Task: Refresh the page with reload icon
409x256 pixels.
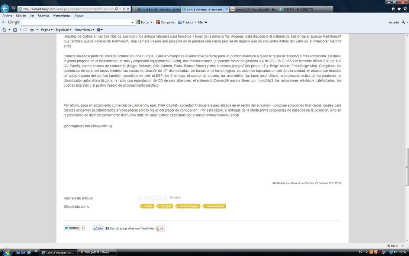Action: pyautogui.click(x=124, y=9)
